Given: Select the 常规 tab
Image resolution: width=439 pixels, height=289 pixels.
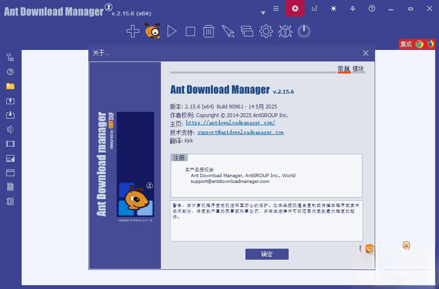Looking at the screenshot, I should point(344,69).
